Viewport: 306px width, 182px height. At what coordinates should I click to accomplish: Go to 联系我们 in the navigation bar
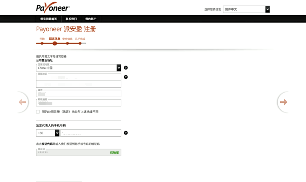(71, 19)
